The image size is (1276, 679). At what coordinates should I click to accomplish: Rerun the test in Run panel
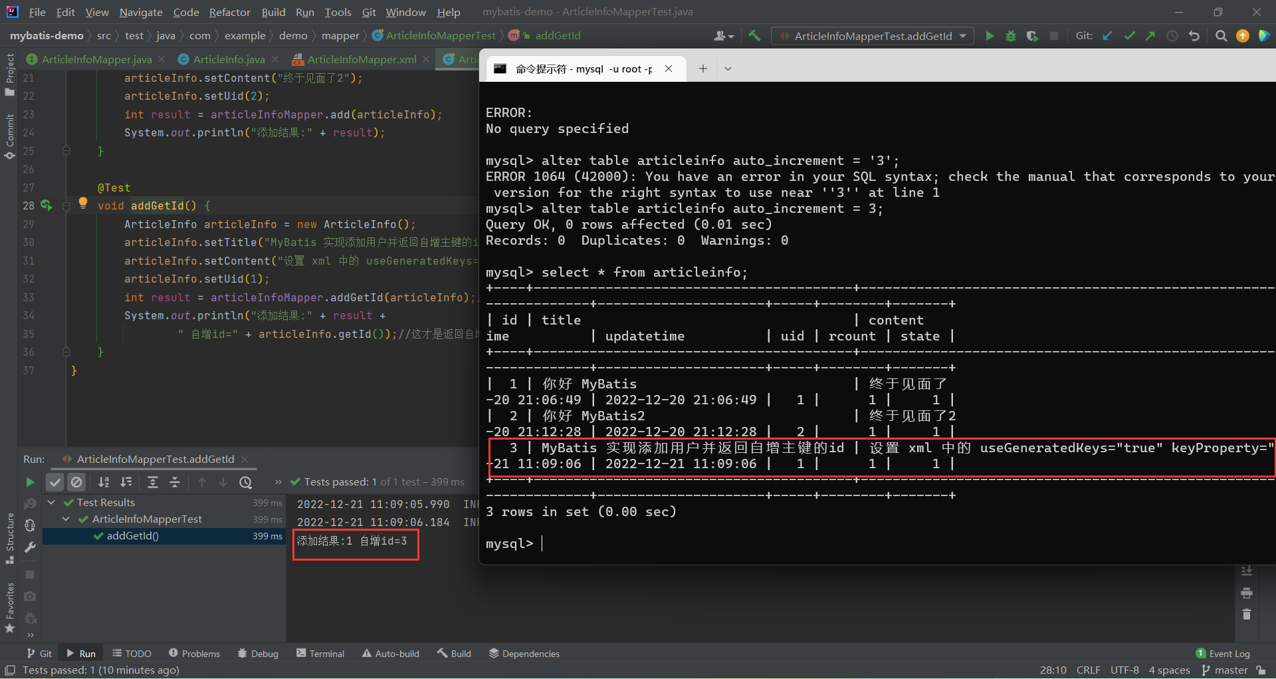coord(30,482)
